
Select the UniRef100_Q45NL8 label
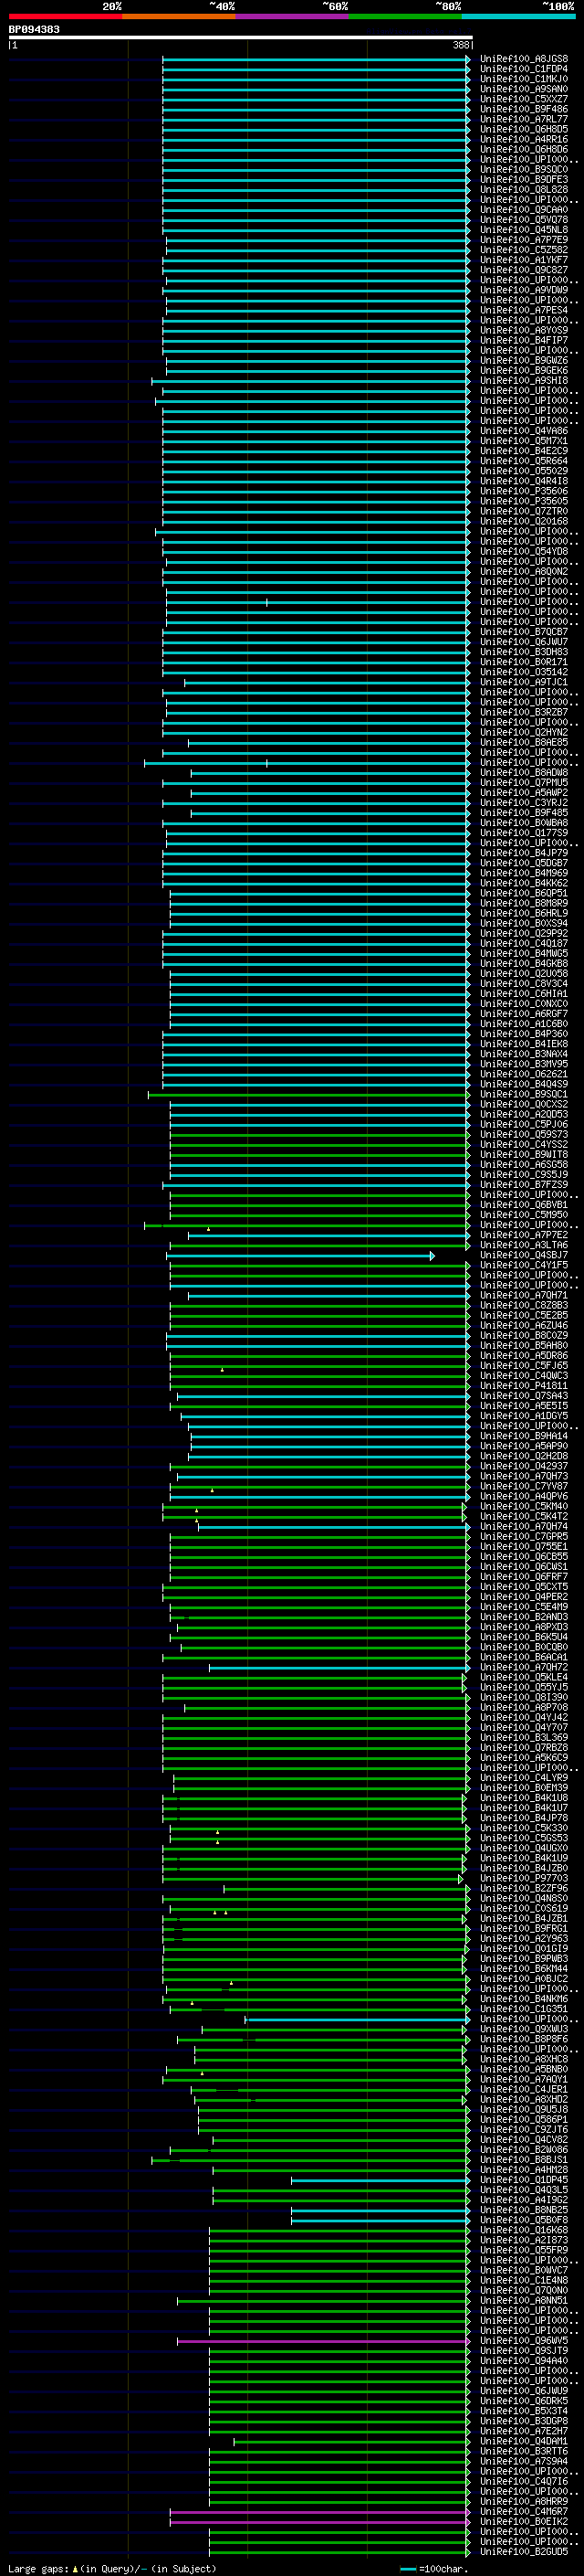[524, 230]
